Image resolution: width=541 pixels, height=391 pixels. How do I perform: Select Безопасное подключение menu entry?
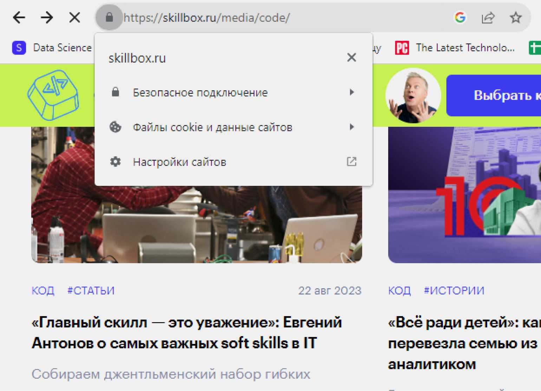(200, 92)
